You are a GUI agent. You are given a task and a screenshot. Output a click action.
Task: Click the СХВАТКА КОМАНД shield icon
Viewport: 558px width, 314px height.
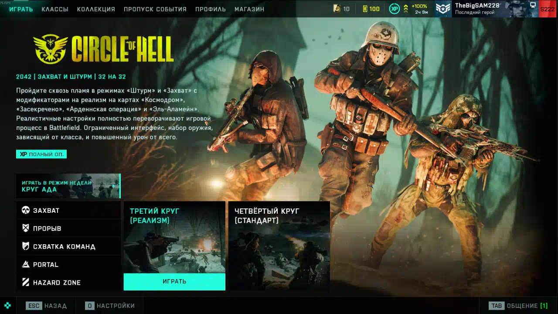coord(26,246)
